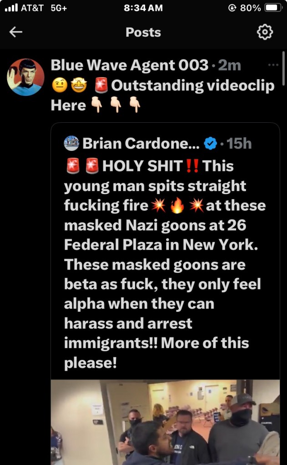
Task: Open the quoted post starting with HOLY SHIT
Action: 164,264
